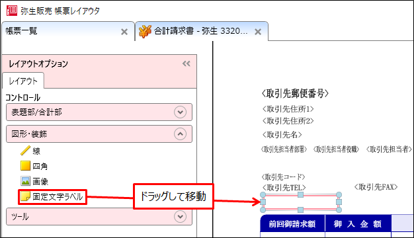Select the 〈取引先担当者役職〉 field
This screenshot has height=238, width=414.
[336, 149]
